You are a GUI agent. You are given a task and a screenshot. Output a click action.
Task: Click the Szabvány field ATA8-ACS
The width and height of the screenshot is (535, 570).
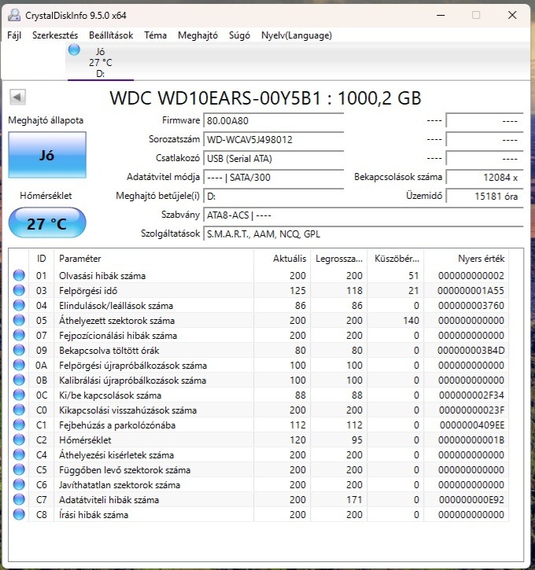[363, 215]
